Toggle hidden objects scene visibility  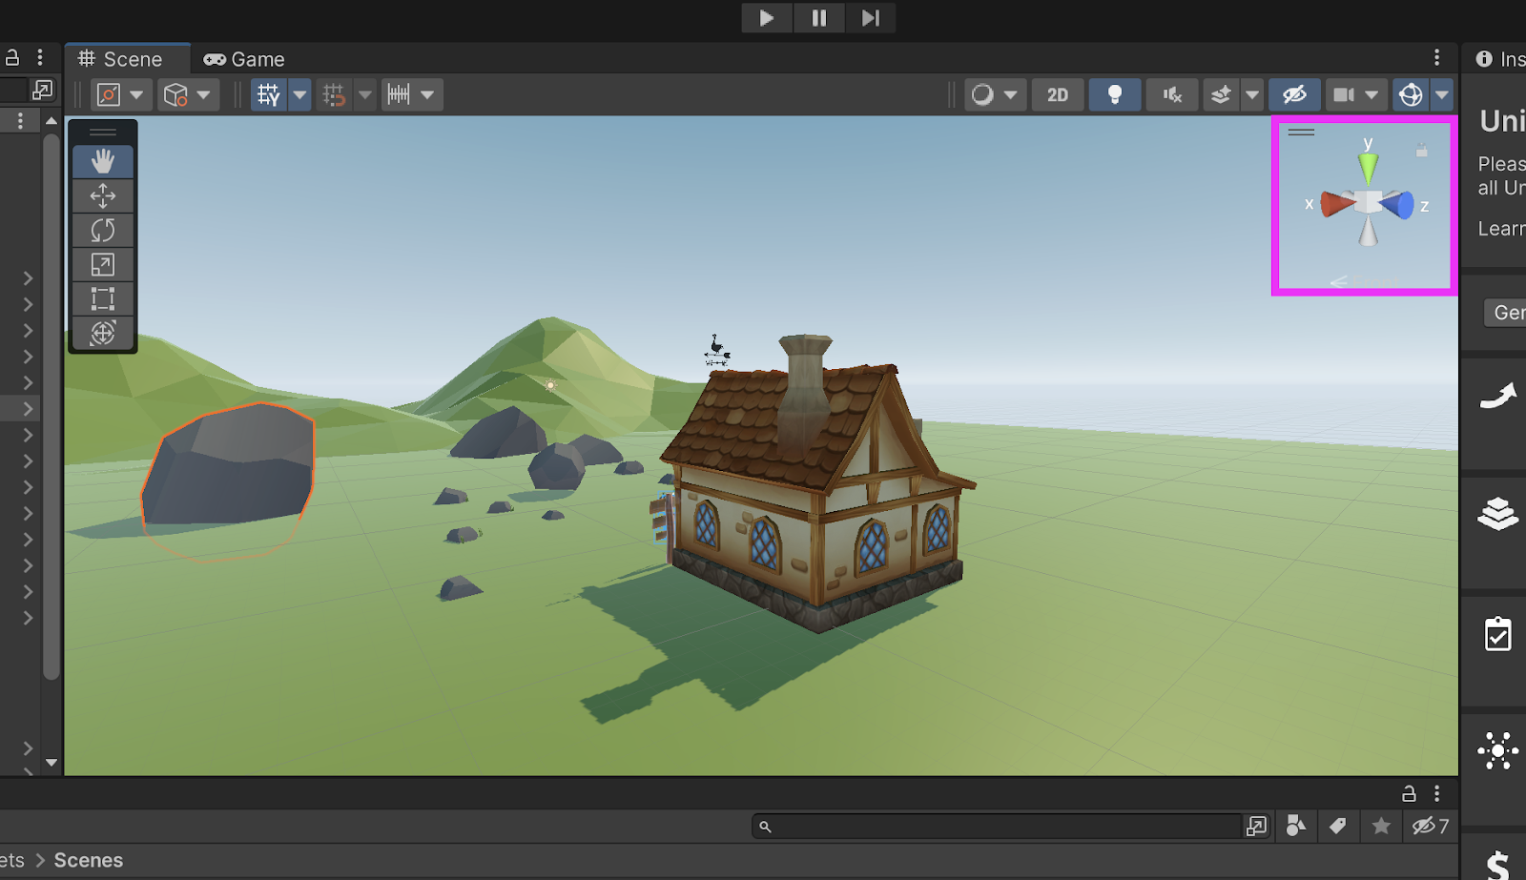pyautogui.click(x=1294, y=95)
